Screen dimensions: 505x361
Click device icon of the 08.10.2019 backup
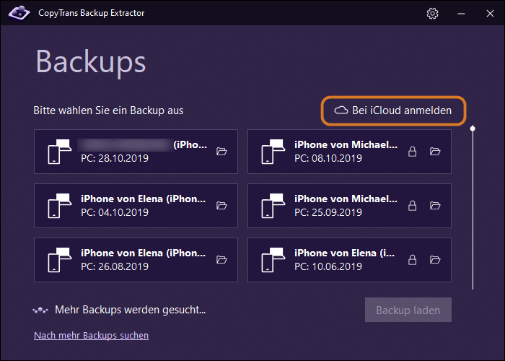click(273, 152)
